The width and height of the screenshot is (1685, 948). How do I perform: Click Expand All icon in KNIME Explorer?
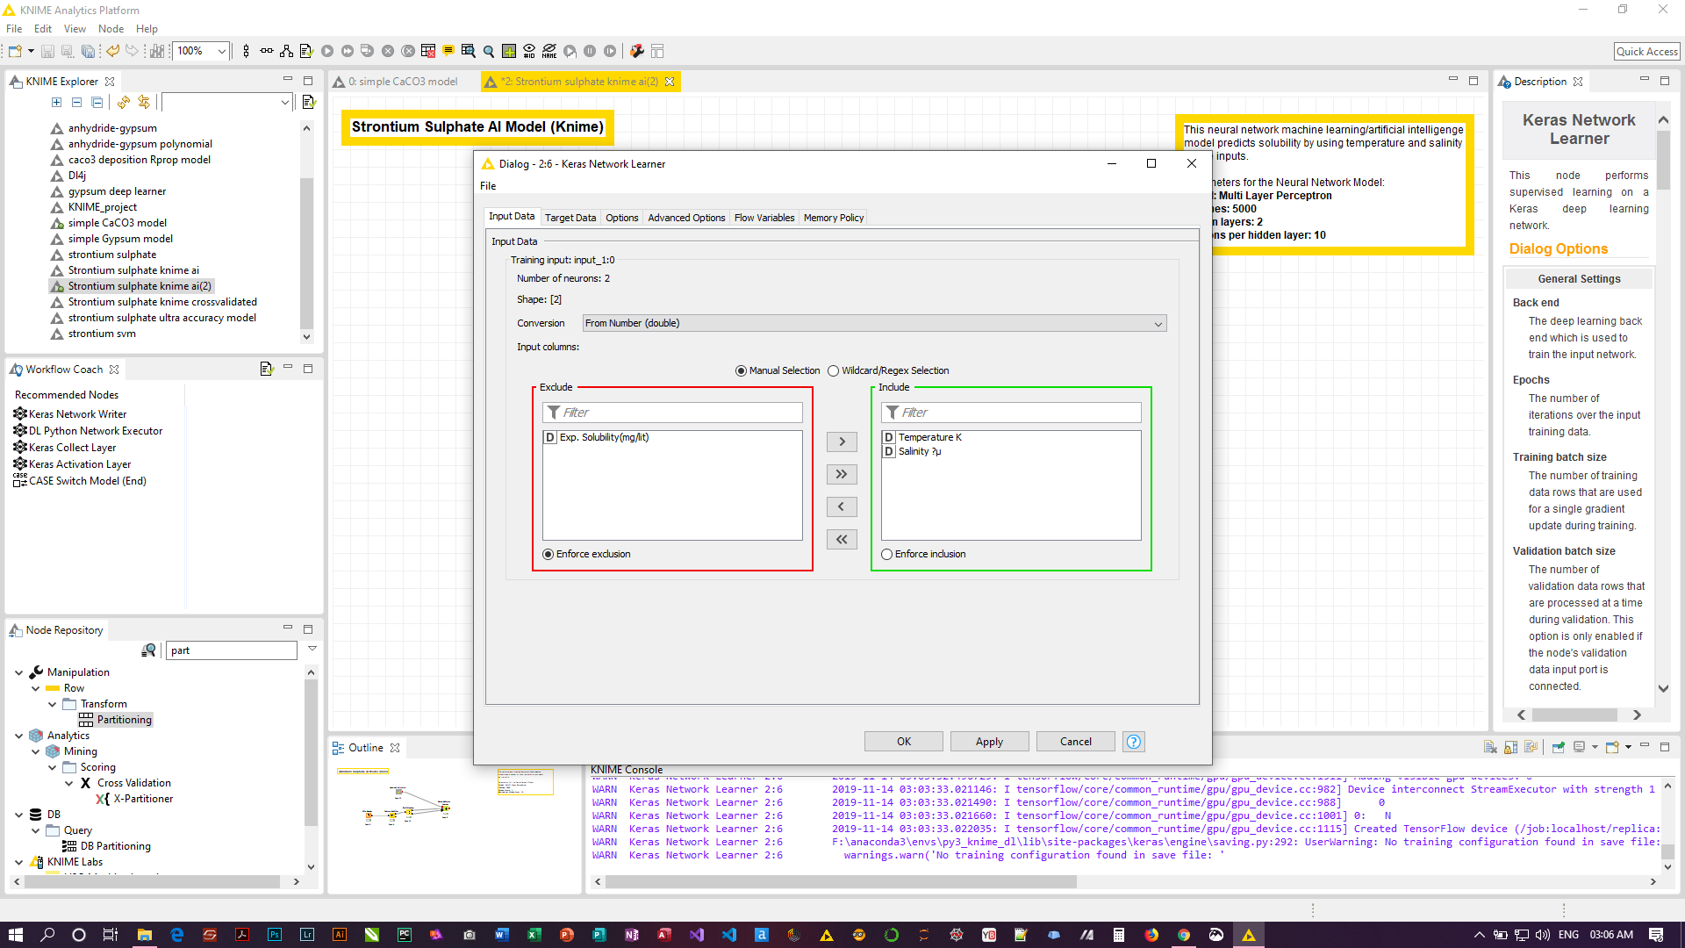point(57,103)
